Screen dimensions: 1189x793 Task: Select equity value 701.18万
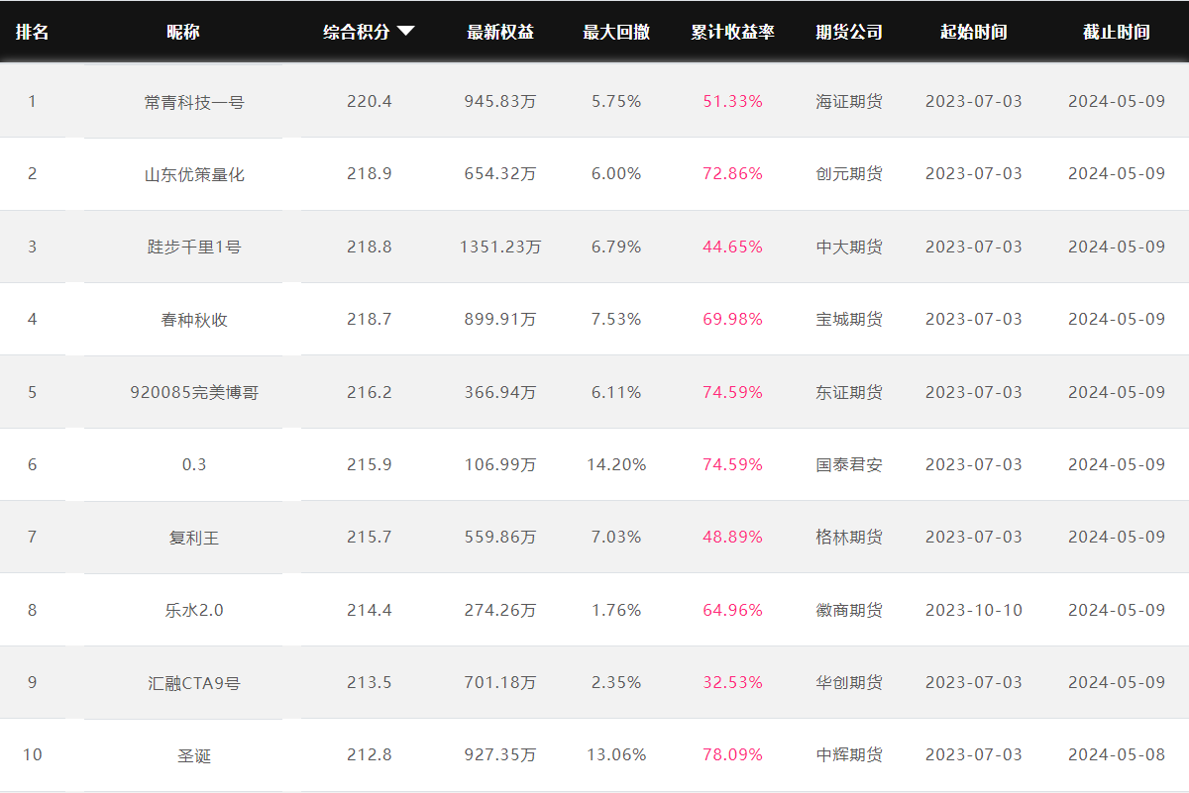pyautogui.click(x=500, y=682)
